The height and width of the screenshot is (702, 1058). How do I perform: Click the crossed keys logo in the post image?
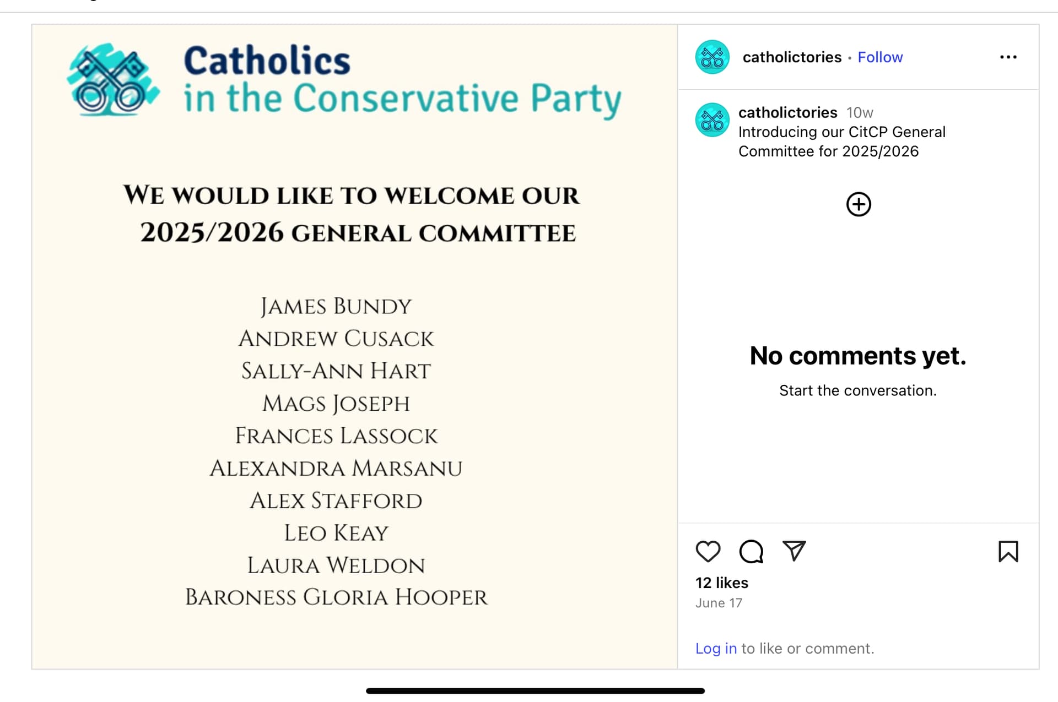click(x=113, y=80)
